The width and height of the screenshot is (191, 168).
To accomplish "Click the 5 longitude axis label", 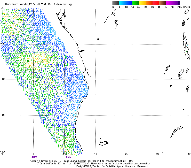I will pos(33,154).
